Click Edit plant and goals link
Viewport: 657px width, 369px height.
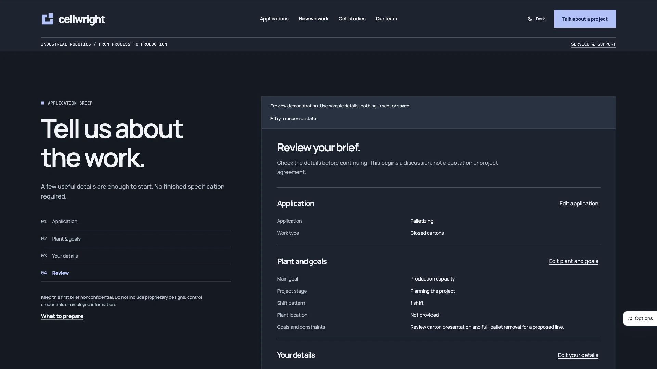(574, 261)
